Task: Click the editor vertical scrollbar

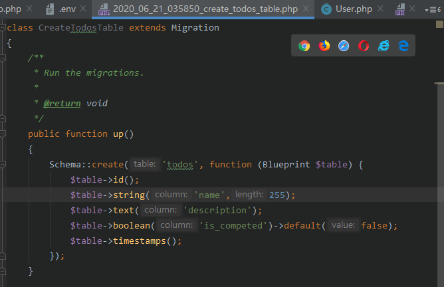Action: point(440,184)
